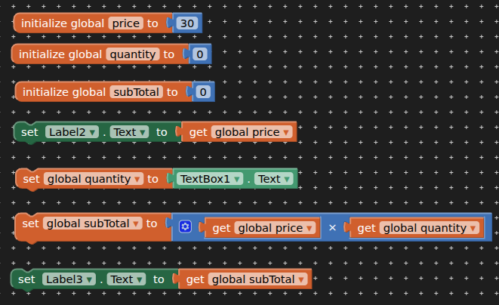
Task: Click the blue gear mutator icon on multiply block
Action: [185, 227]
